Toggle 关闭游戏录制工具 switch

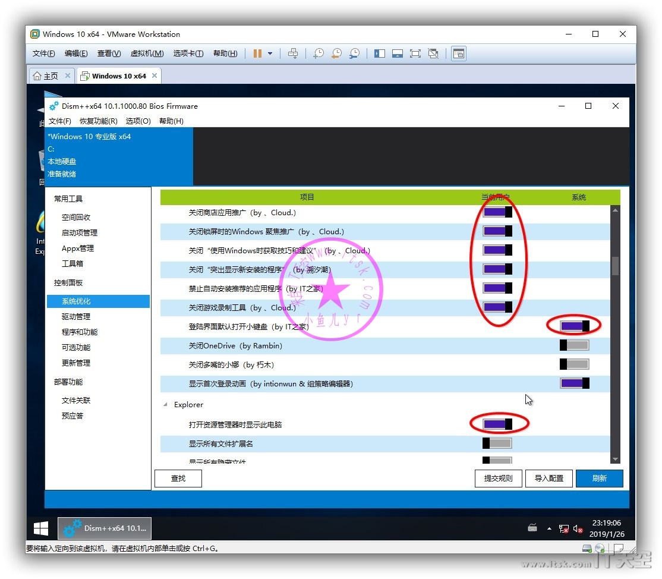(497, 307)
